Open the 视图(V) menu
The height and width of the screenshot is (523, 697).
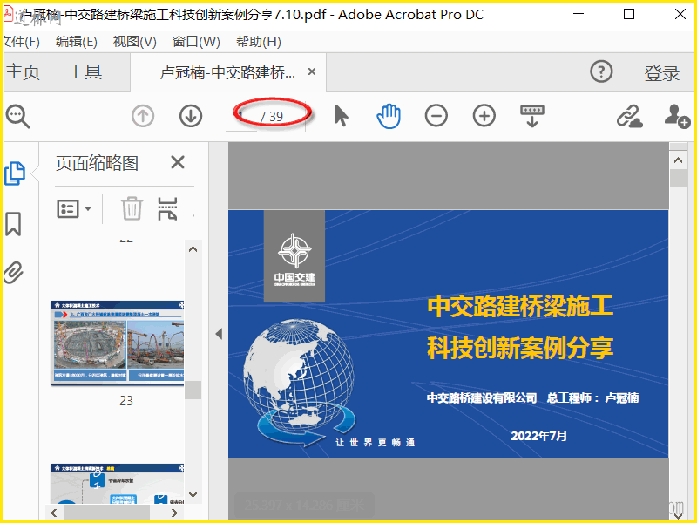click(135, 42)
